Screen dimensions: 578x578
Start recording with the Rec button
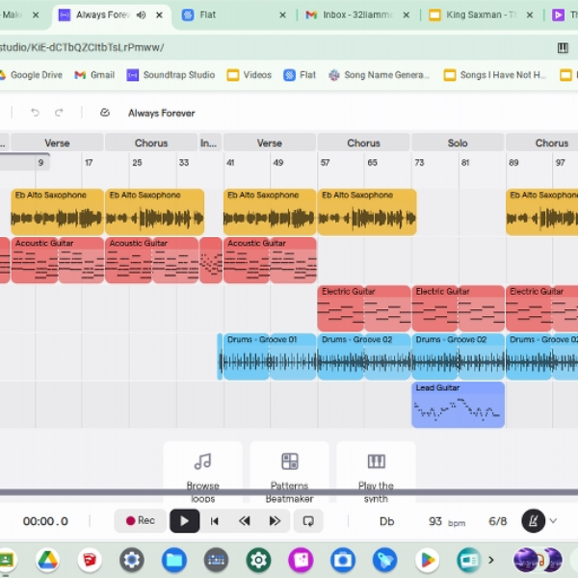click(141, 521)
